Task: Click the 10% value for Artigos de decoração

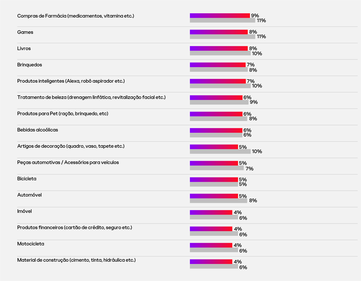Action: click(x=257, y=152)
